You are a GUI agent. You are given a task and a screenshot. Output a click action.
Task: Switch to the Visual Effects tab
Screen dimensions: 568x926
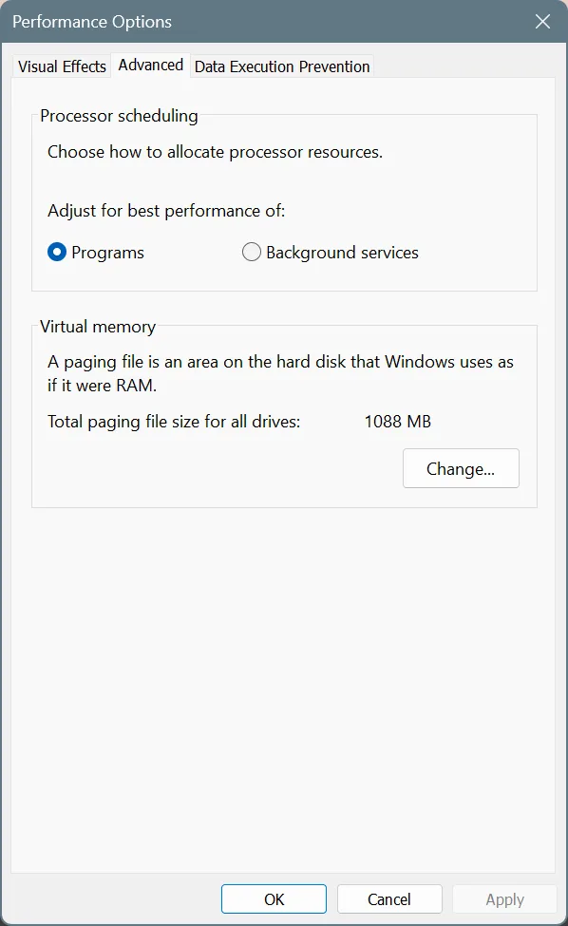62,66
